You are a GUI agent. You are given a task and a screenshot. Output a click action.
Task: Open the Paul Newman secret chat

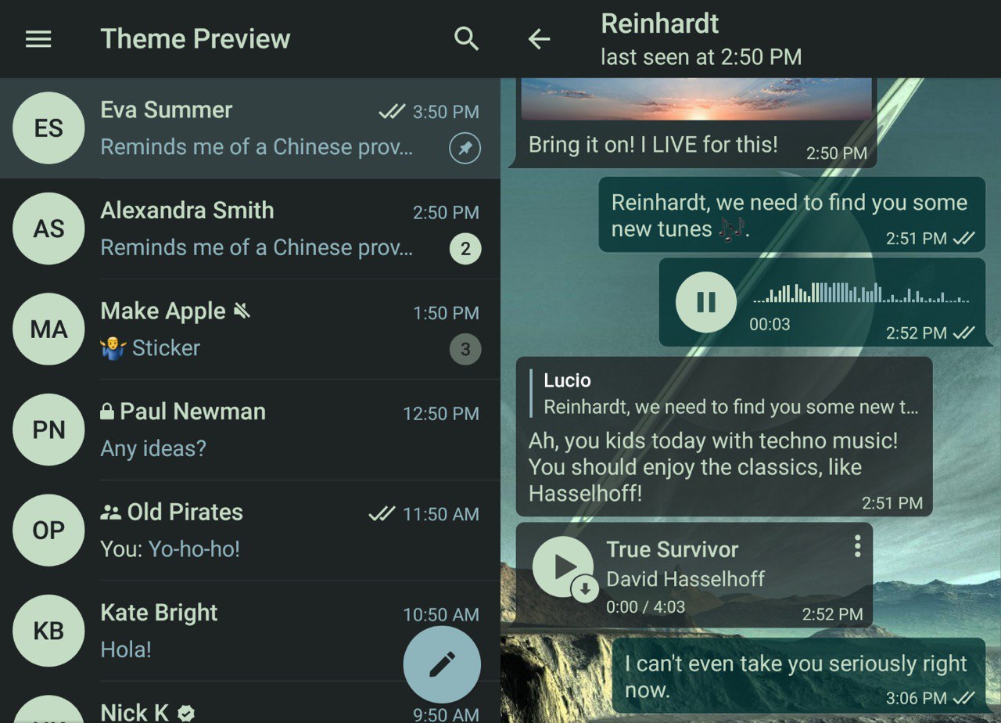click(x=250, y=430)
